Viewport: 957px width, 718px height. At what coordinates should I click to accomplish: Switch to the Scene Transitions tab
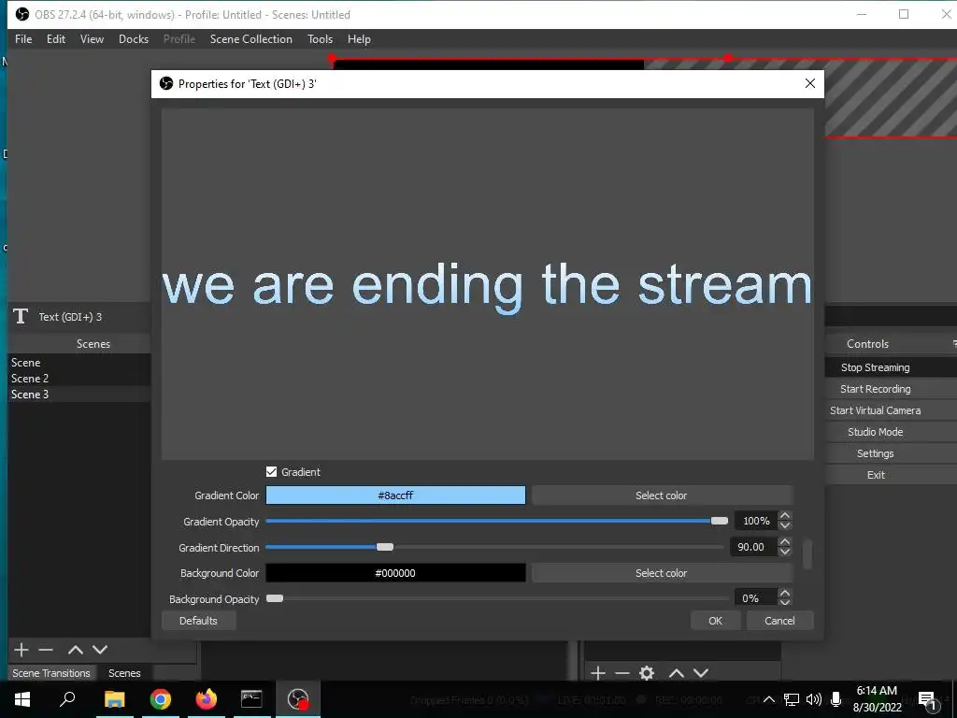point(51,673)
